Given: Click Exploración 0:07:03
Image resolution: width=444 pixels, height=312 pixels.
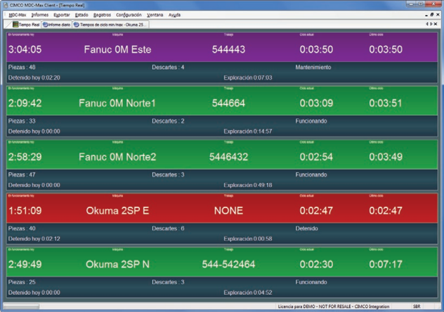Looking at the screenshot, I should tap(248, 78).
